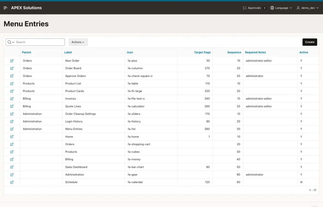Open the Actions dropdown menu
The image size is (323, 207).
point(78,42)
